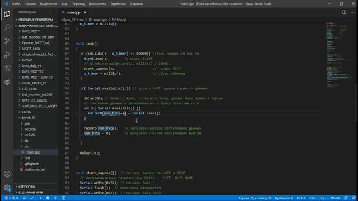Open the Manage gear icon

[x=7, y=188]
